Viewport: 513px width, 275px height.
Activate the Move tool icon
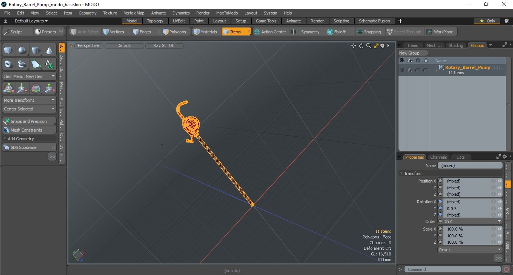22,88
